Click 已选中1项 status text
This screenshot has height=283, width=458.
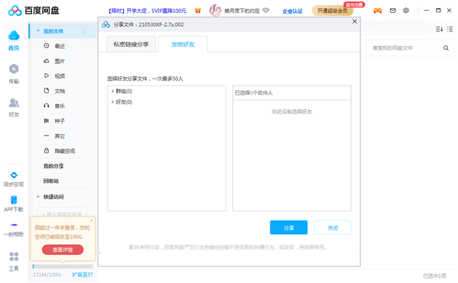click(434, 275)
